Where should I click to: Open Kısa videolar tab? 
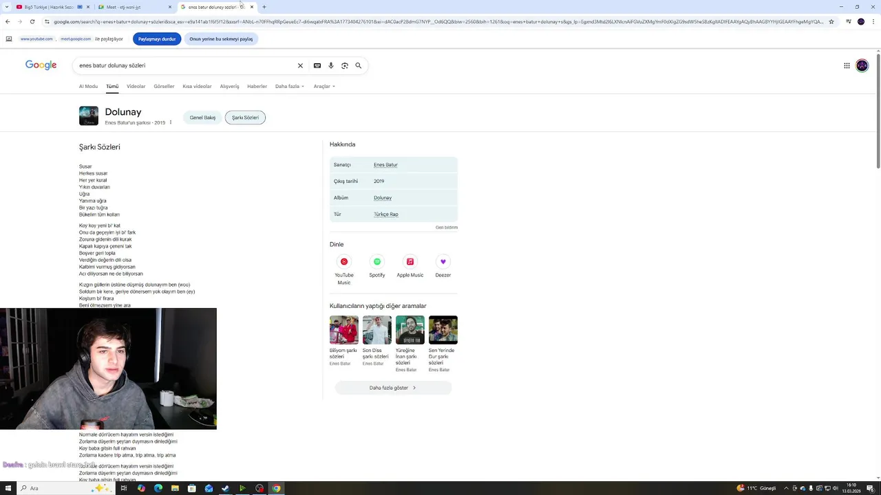(x=197, y=86)
